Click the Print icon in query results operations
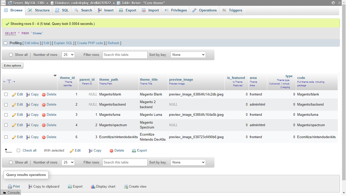The image size is (346, 195). 10,187
